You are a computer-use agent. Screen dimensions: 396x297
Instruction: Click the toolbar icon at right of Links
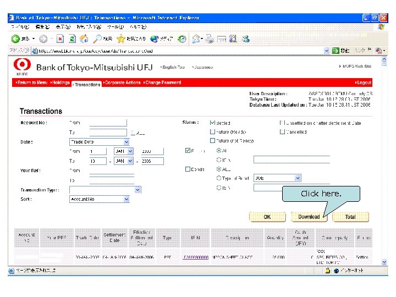point(378,51)
